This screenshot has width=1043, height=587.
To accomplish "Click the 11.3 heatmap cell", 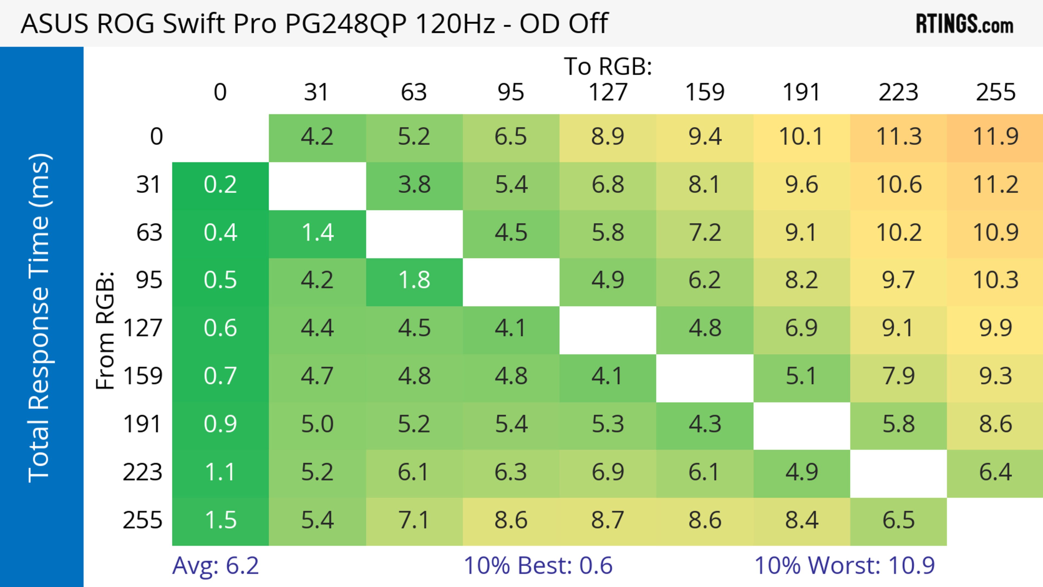I will pyautogui.click(x=899, y=137).
